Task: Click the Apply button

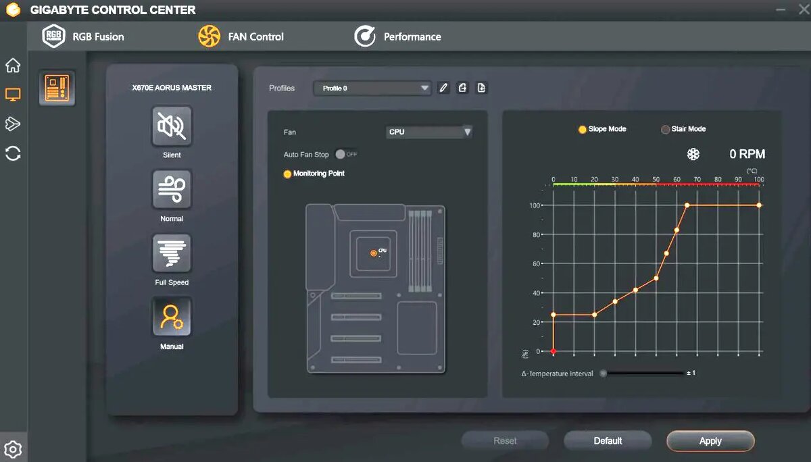Action: tap(710, 441)
